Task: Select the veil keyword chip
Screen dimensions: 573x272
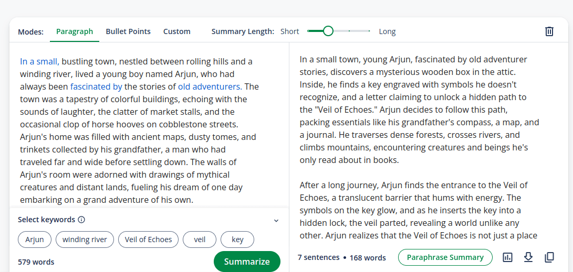Action: (x=200, y=240)
